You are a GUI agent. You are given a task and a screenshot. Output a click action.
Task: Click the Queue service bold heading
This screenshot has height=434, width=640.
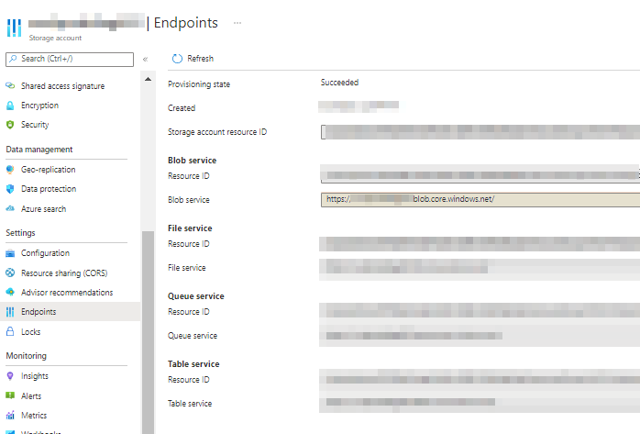pos(196,296)
